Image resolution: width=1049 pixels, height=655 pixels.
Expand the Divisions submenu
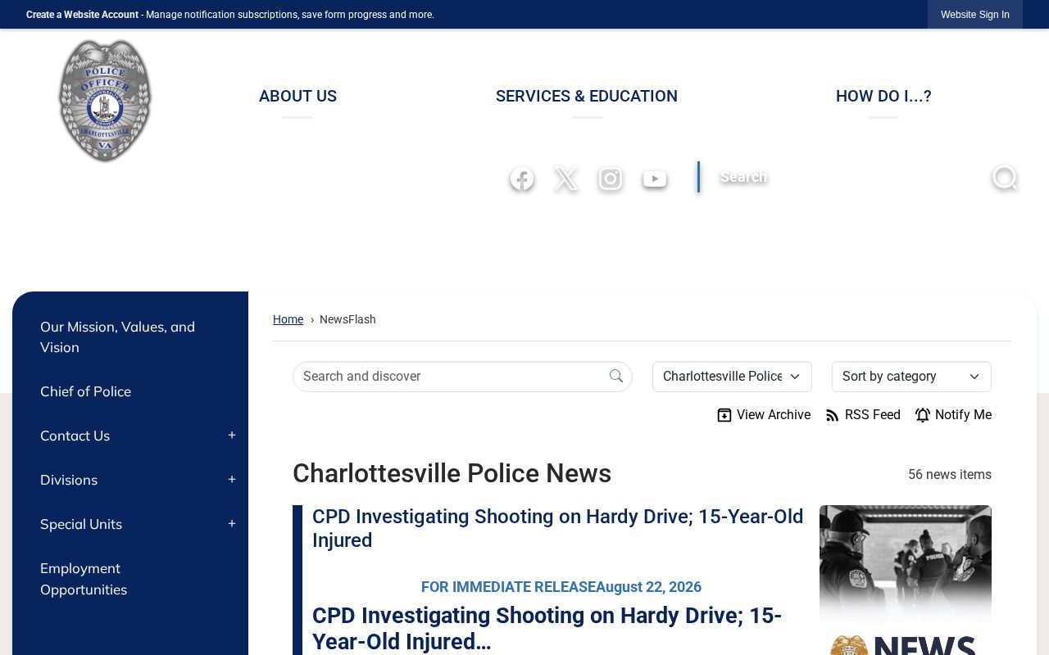(x=232, y=480)
